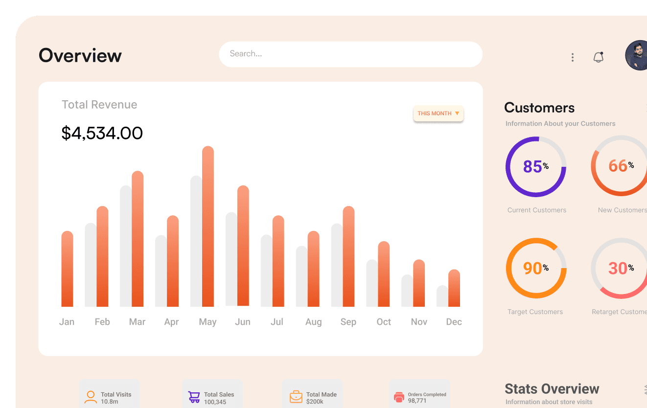Click the orange arrow in THIS MONTH selector
Image resolution: width=647 pixels, height=408 pixels.
tap(457, 113)
